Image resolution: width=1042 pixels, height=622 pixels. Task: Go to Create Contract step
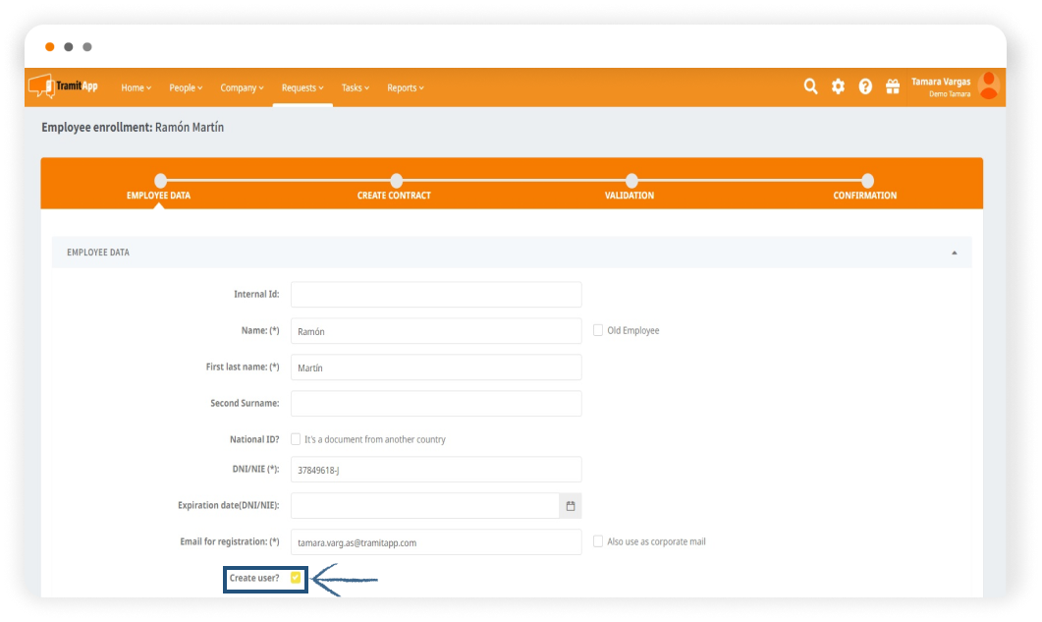[x=396, y=181]
